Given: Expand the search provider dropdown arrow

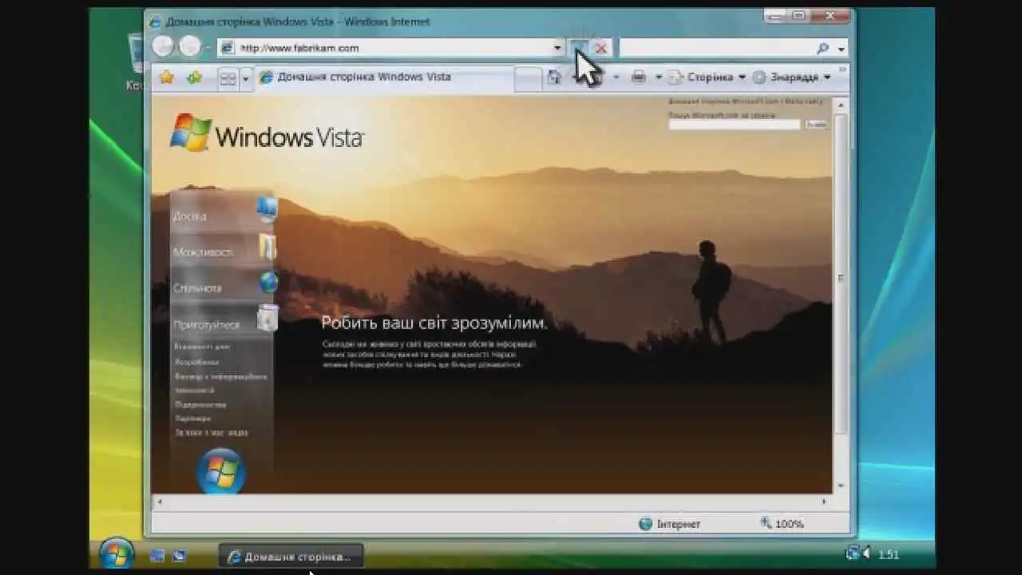Looking at the screenshot, I should 841,49.
